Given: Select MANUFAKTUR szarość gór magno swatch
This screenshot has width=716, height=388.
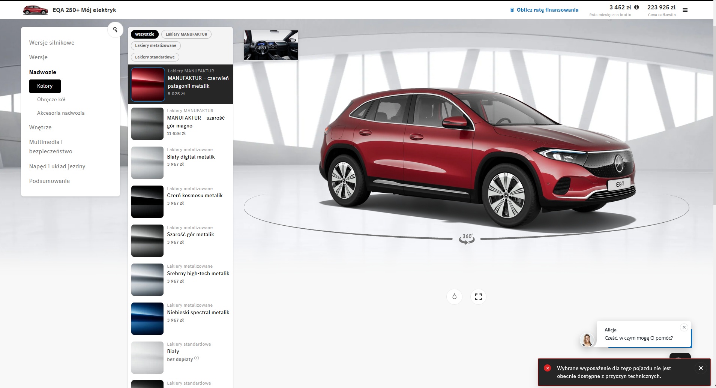Looking at the screenshot, I should pos(147,124).
